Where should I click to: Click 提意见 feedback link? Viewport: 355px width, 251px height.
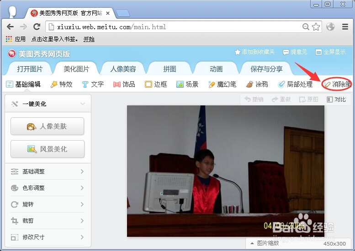[295, 52]
